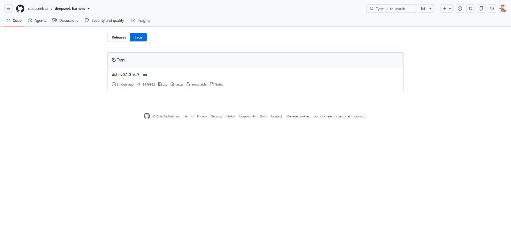The image size is (511, 242).
Task: Open the repositories icon in header
Action: coord(481,9)
